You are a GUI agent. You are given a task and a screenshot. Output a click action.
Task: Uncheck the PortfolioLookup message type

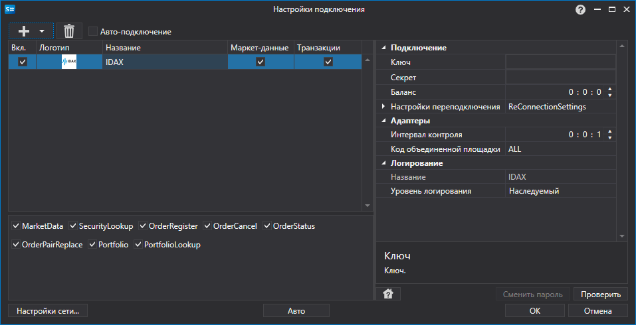coord(138,245)
